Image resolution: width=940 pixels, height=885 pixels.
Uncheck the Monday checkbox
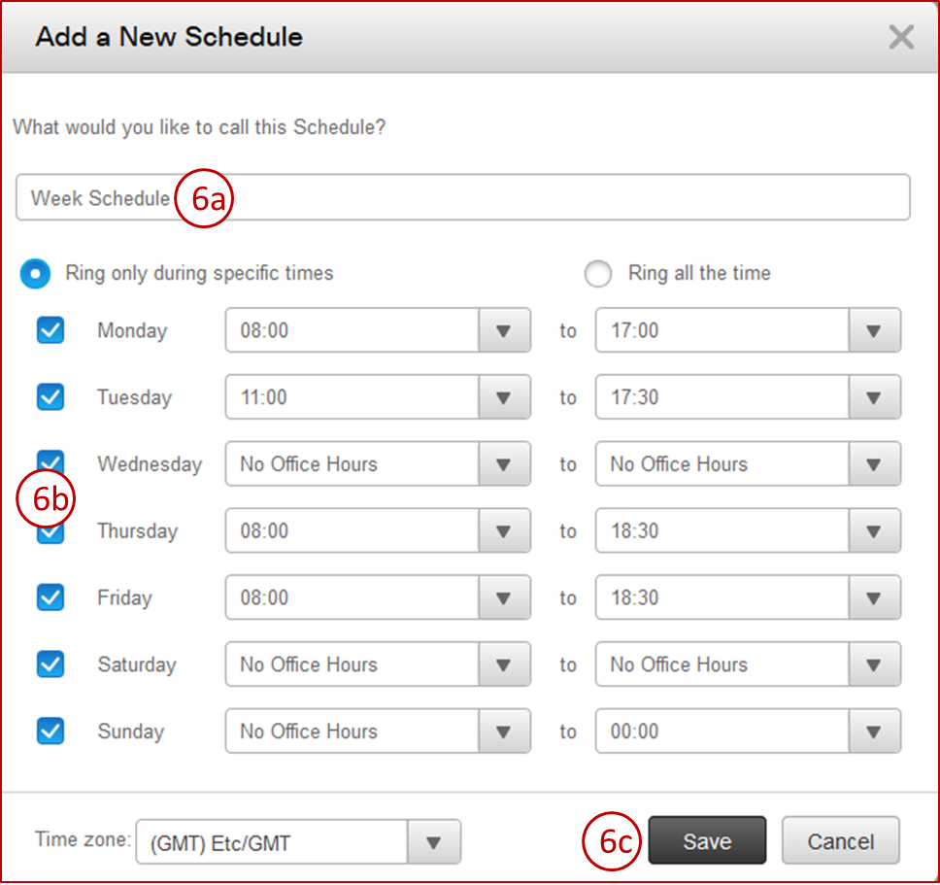[50, 330]
